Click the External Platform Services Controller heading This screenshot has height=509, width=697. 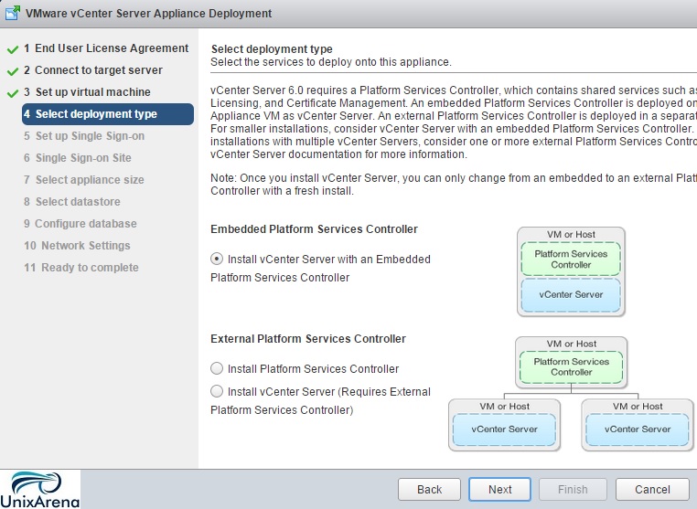[x=308, y=339]
